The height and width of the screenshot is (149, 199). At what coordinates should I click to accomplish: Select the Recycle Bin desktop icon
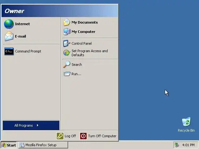[186, 122]
